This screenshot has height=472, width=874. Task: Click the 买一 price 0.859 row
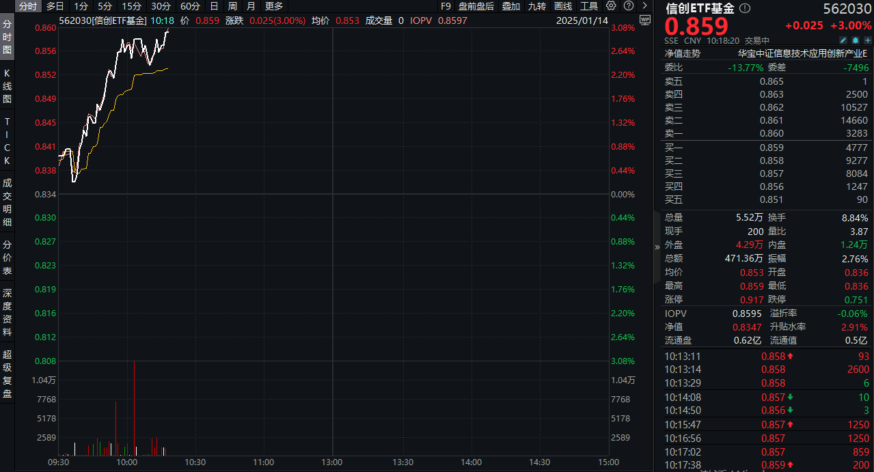point(766,148)
